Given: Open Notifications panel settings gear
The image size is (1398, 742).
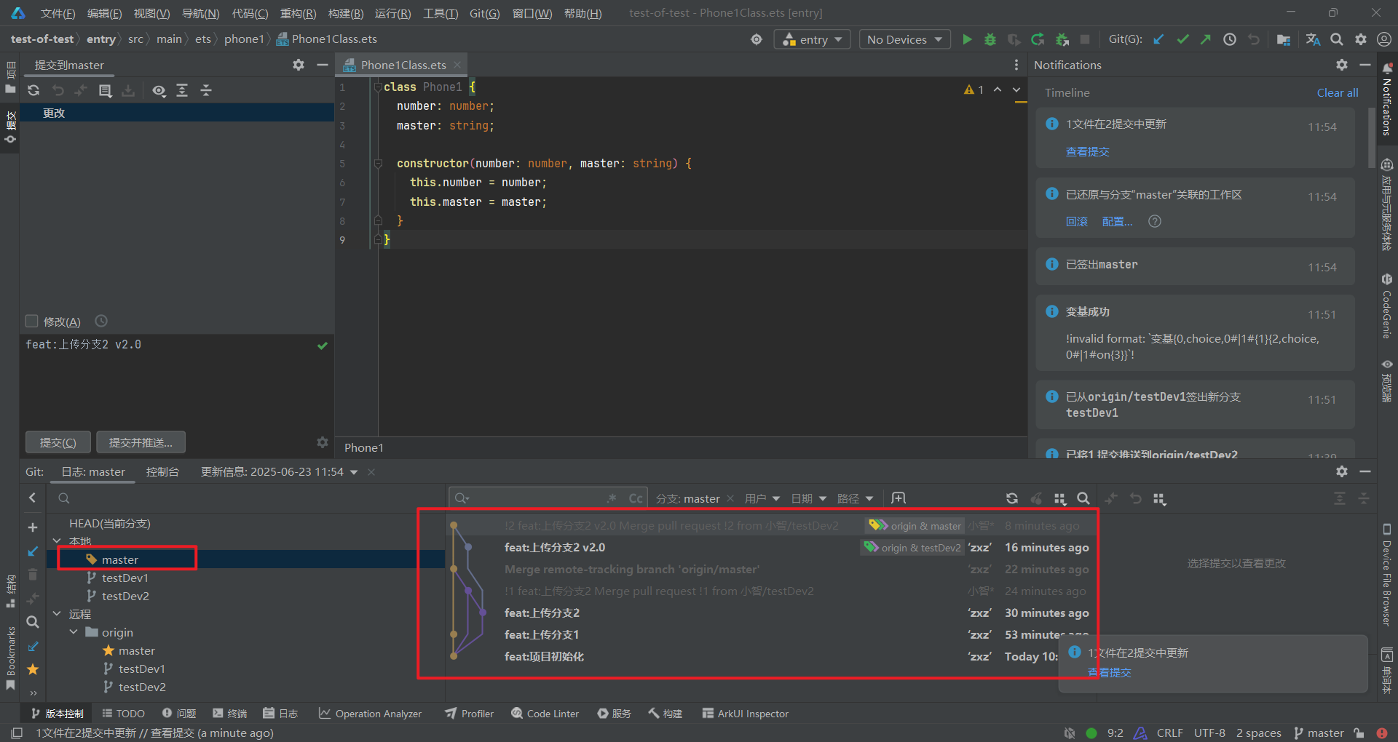Looking at the screenshot, I should 1342,65.
